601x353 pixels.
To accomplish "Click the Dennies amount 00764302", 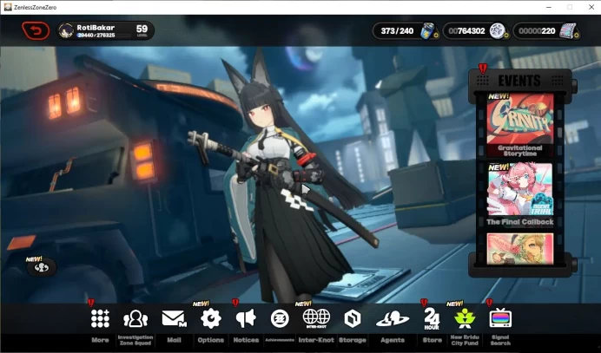I will point(467,31).
